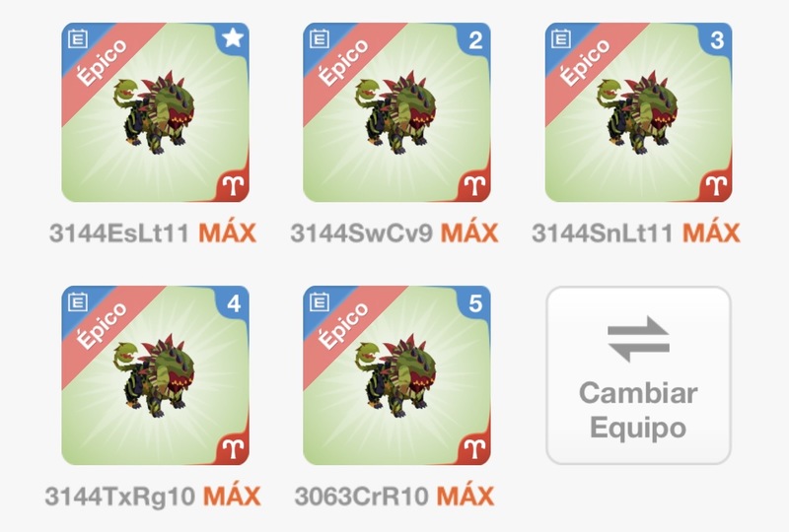
Task: Click the number 2 slot badge
Action: [475, 40]
